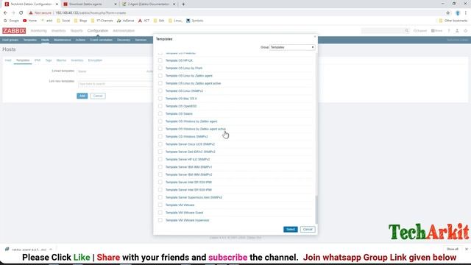Open the Chrome three-dot menu
The width and height of the screenshot is (471, 265).
[466, 13]
